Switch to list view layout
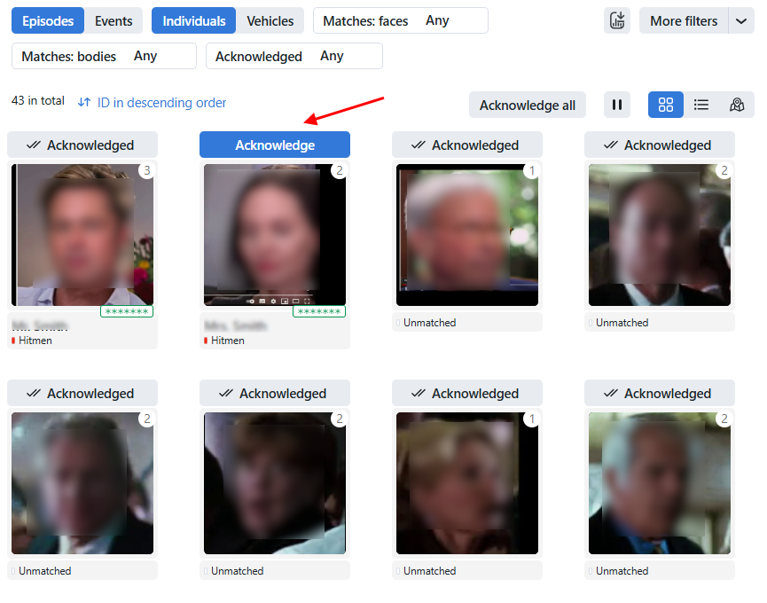 (x=701, y=105)
